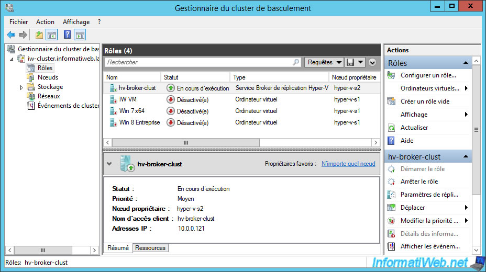The height and width of the screenshot is (272, 486).
Task: Click the back arrow toolbar icon
Action: (x=11, y=35)
